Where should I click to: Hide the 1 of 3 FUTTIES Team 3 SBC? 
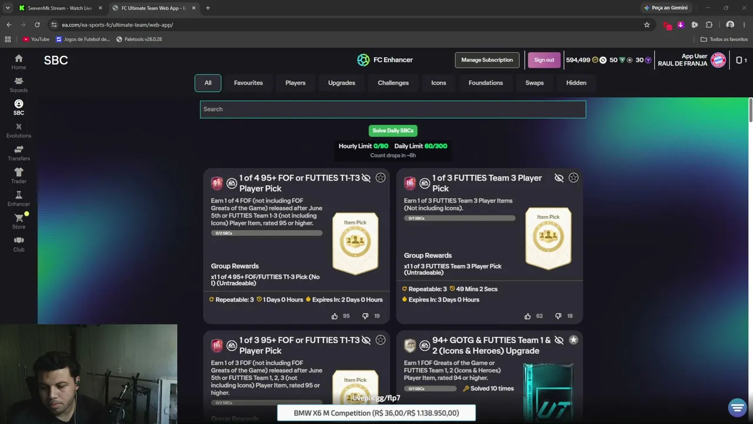pos(559,178)
